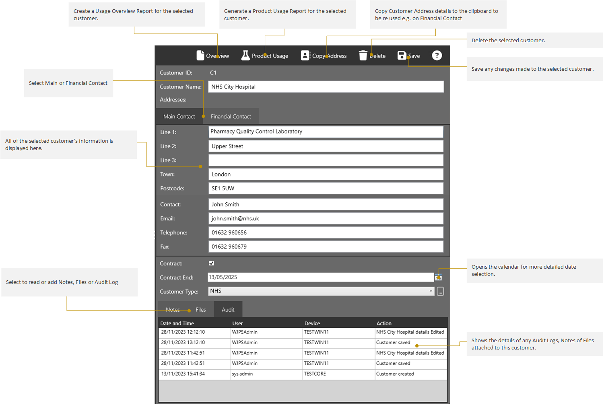The height and width of the screenshot is (405, 604).
Task: Generate Product Usage report via flask icon
Action: point(245,56)
